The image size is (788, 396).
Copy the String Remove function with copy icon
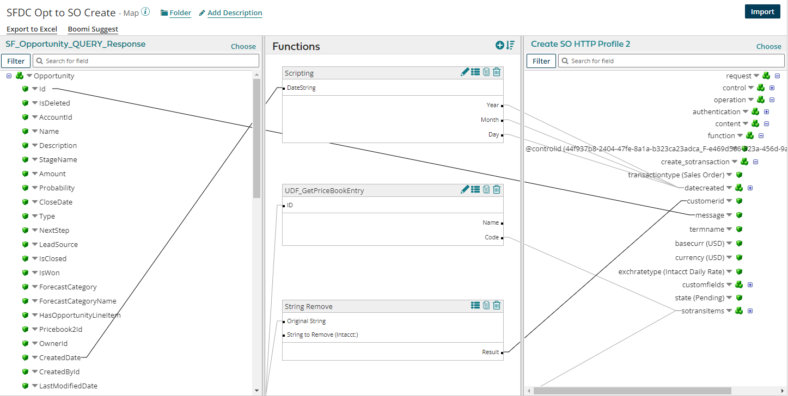486,306
